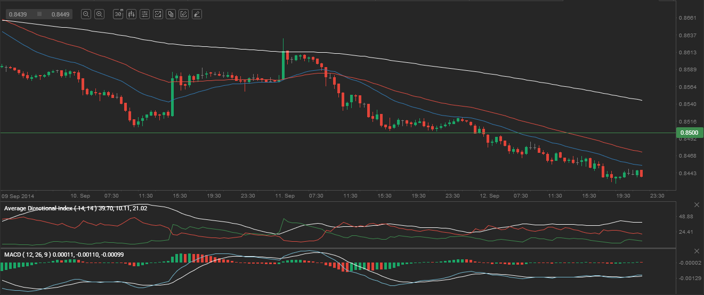704x295 pixels.
Task: Click the 11. Sep date on time axis
Action: point(286,196)
